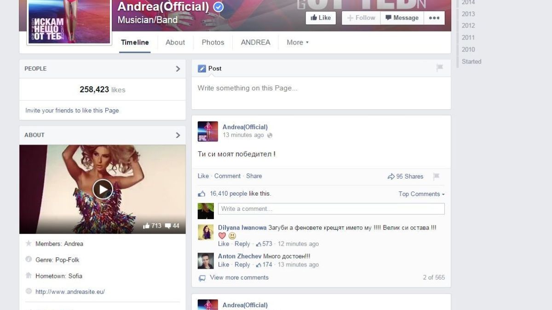Image resolution: width=552 pixels, height=310 pixels.
Task: Click the flag icon in the Post box
Action: point(440,68)
